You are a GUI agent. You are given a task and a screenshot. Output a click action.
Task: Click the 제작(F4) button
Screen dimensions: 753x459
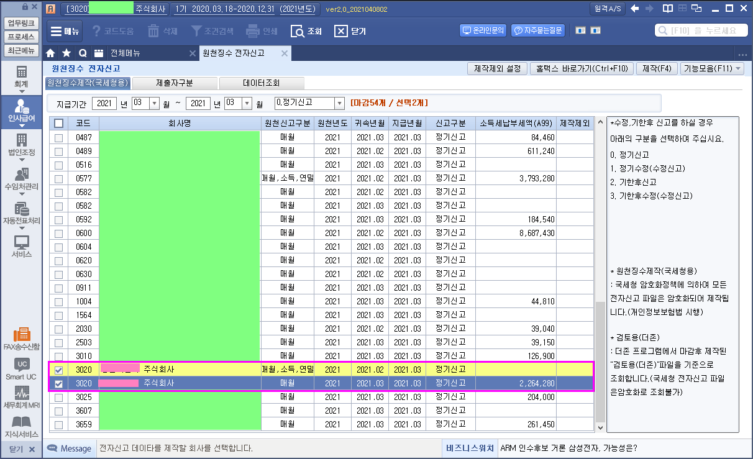[x=657, y=68]
